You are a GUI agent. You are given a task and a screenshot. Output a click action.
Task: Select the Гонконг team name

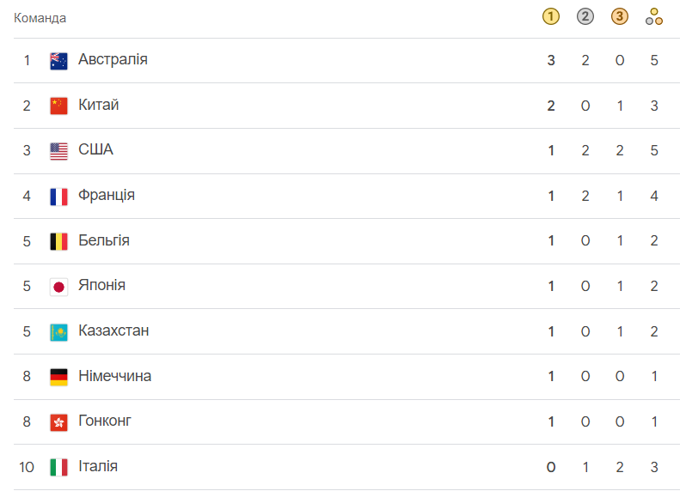click(104, 421)
